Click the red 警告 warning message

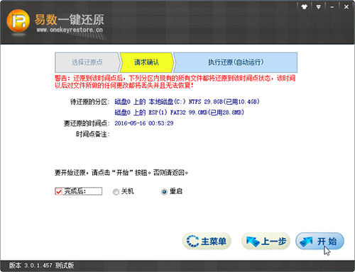[175, 81]
